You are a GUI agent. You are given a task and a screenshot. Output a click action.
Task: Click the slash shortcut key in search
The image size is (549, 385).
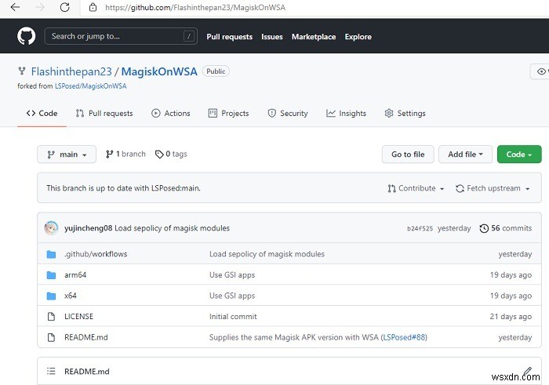pyautogui.click(x=189, y=36)
